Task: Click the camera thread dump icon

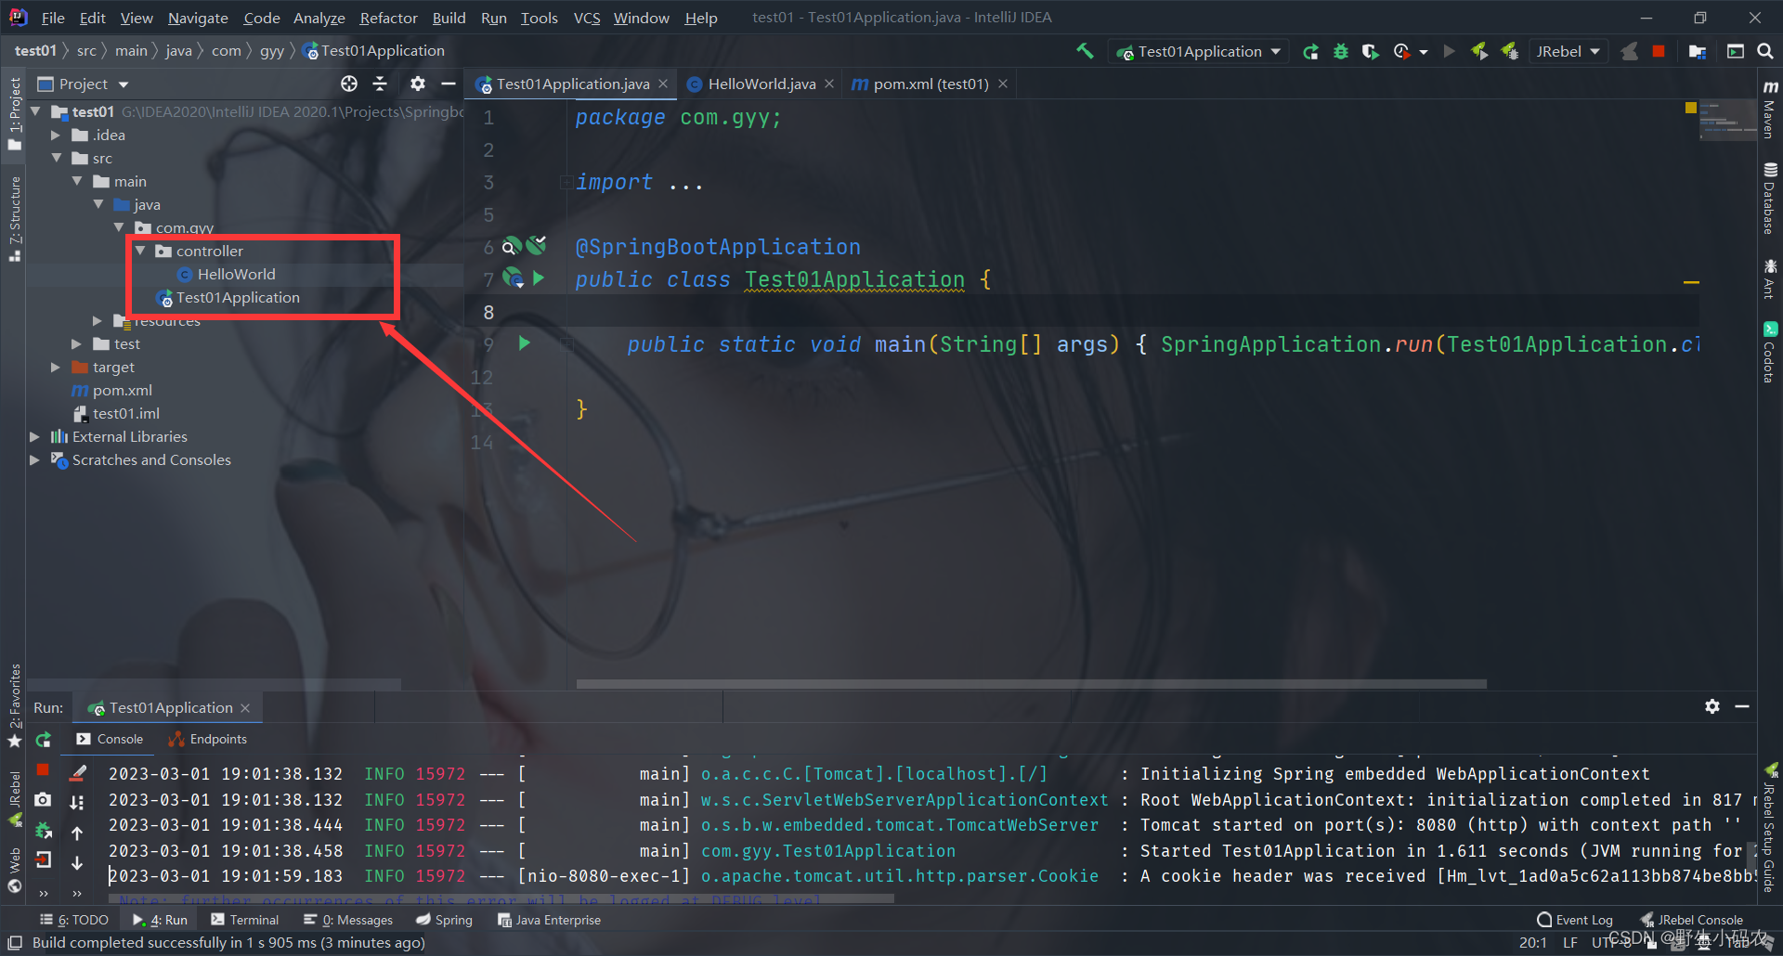Action: 43,799
